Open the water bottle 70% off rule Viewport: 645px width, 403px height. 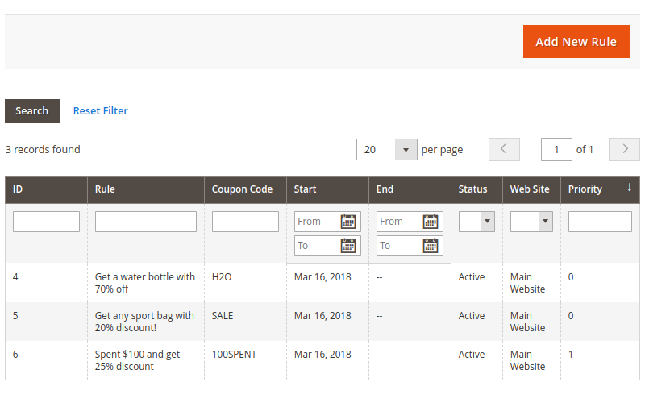point(145,283)
